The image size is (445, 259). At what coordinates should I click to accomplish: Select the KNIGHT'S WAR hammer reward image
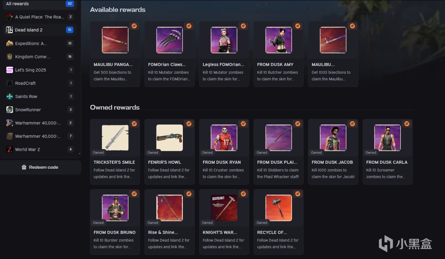pos(224,208)
